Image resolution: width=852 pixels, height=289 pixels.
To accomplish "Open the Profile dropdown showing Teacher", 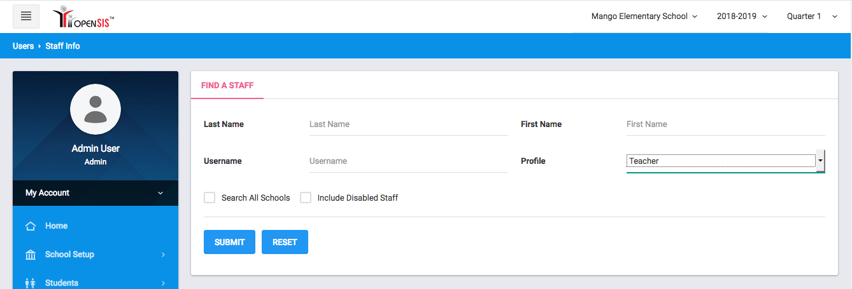I will 725,161.
